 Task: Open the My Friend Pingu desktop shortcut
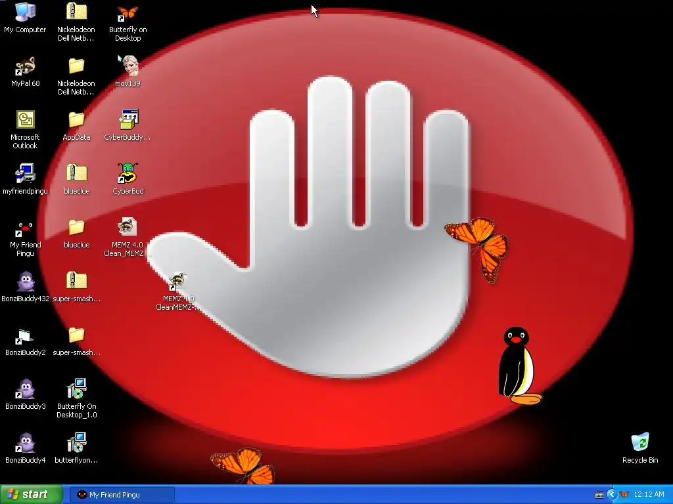point(25,238)
